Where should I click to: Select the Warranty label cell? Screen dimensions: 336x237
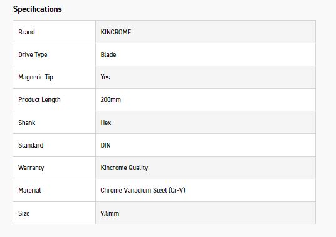[54, 168]
